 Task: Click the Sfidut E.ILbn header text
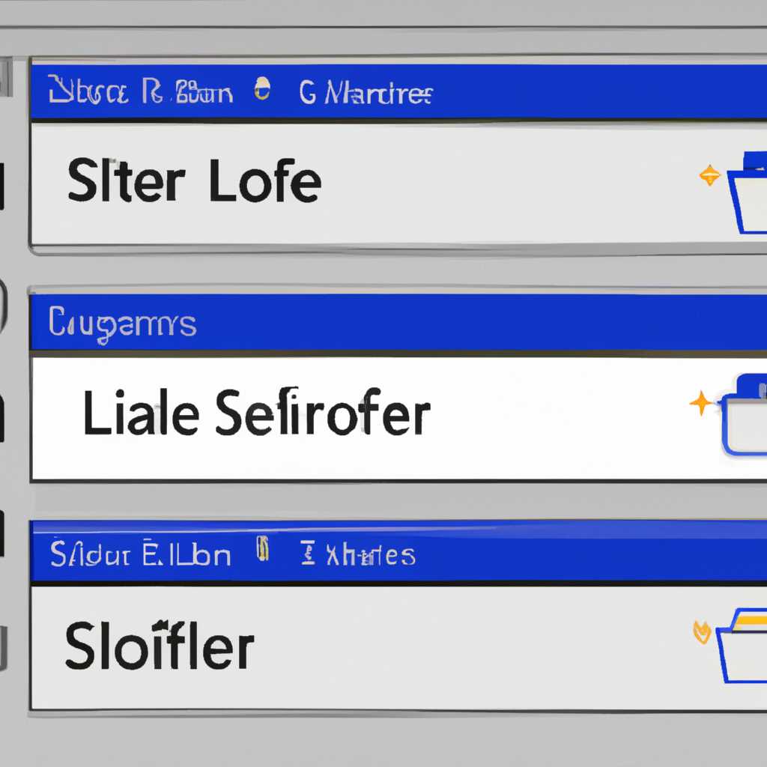[140, 554]
